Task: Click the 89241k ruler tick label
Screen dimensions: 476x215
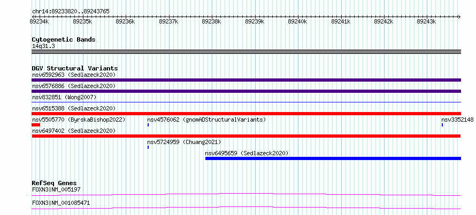Action: click(x=341, y=21)
